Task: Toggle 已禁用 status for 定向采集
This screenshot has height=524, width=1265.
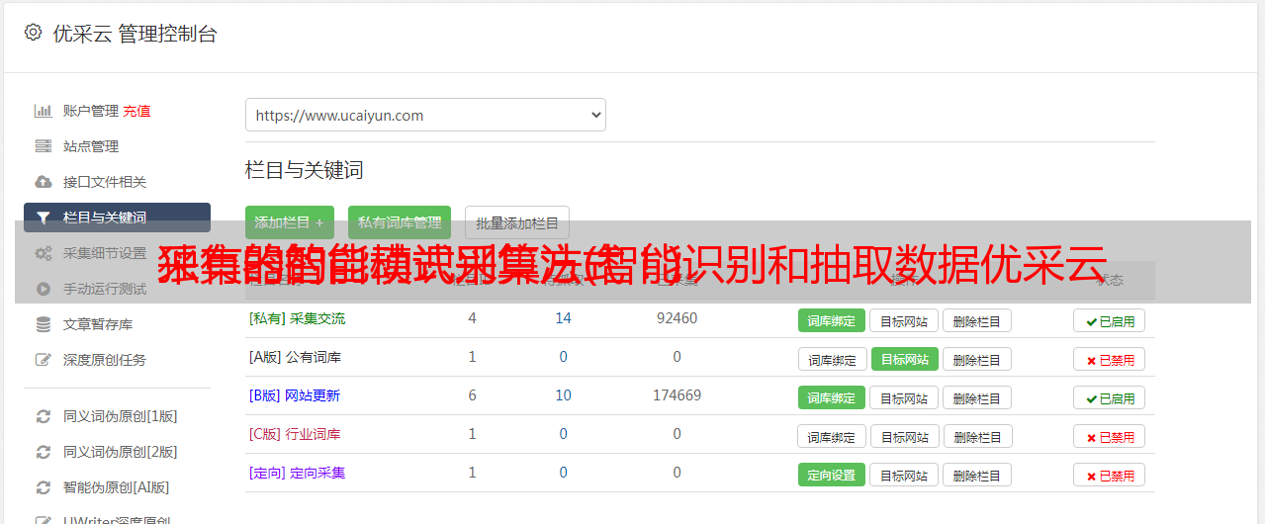Action: 1110,475
